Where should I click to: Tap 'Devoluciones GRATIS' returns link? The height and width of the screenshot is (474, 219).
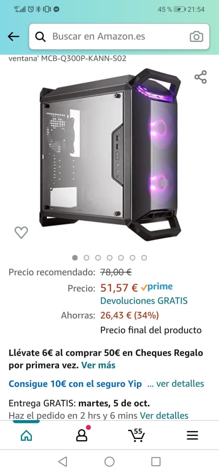click(144, 301)
